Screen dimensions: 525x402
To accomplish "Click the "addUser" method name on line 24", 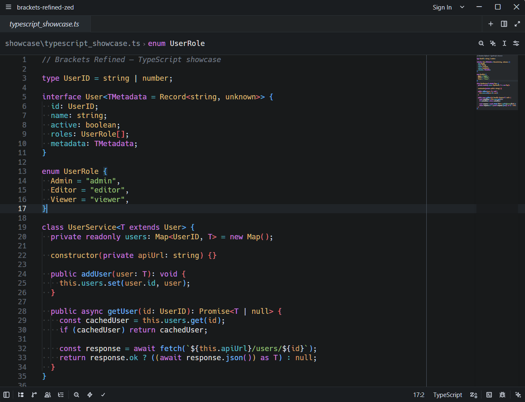I will coord(96,274).
